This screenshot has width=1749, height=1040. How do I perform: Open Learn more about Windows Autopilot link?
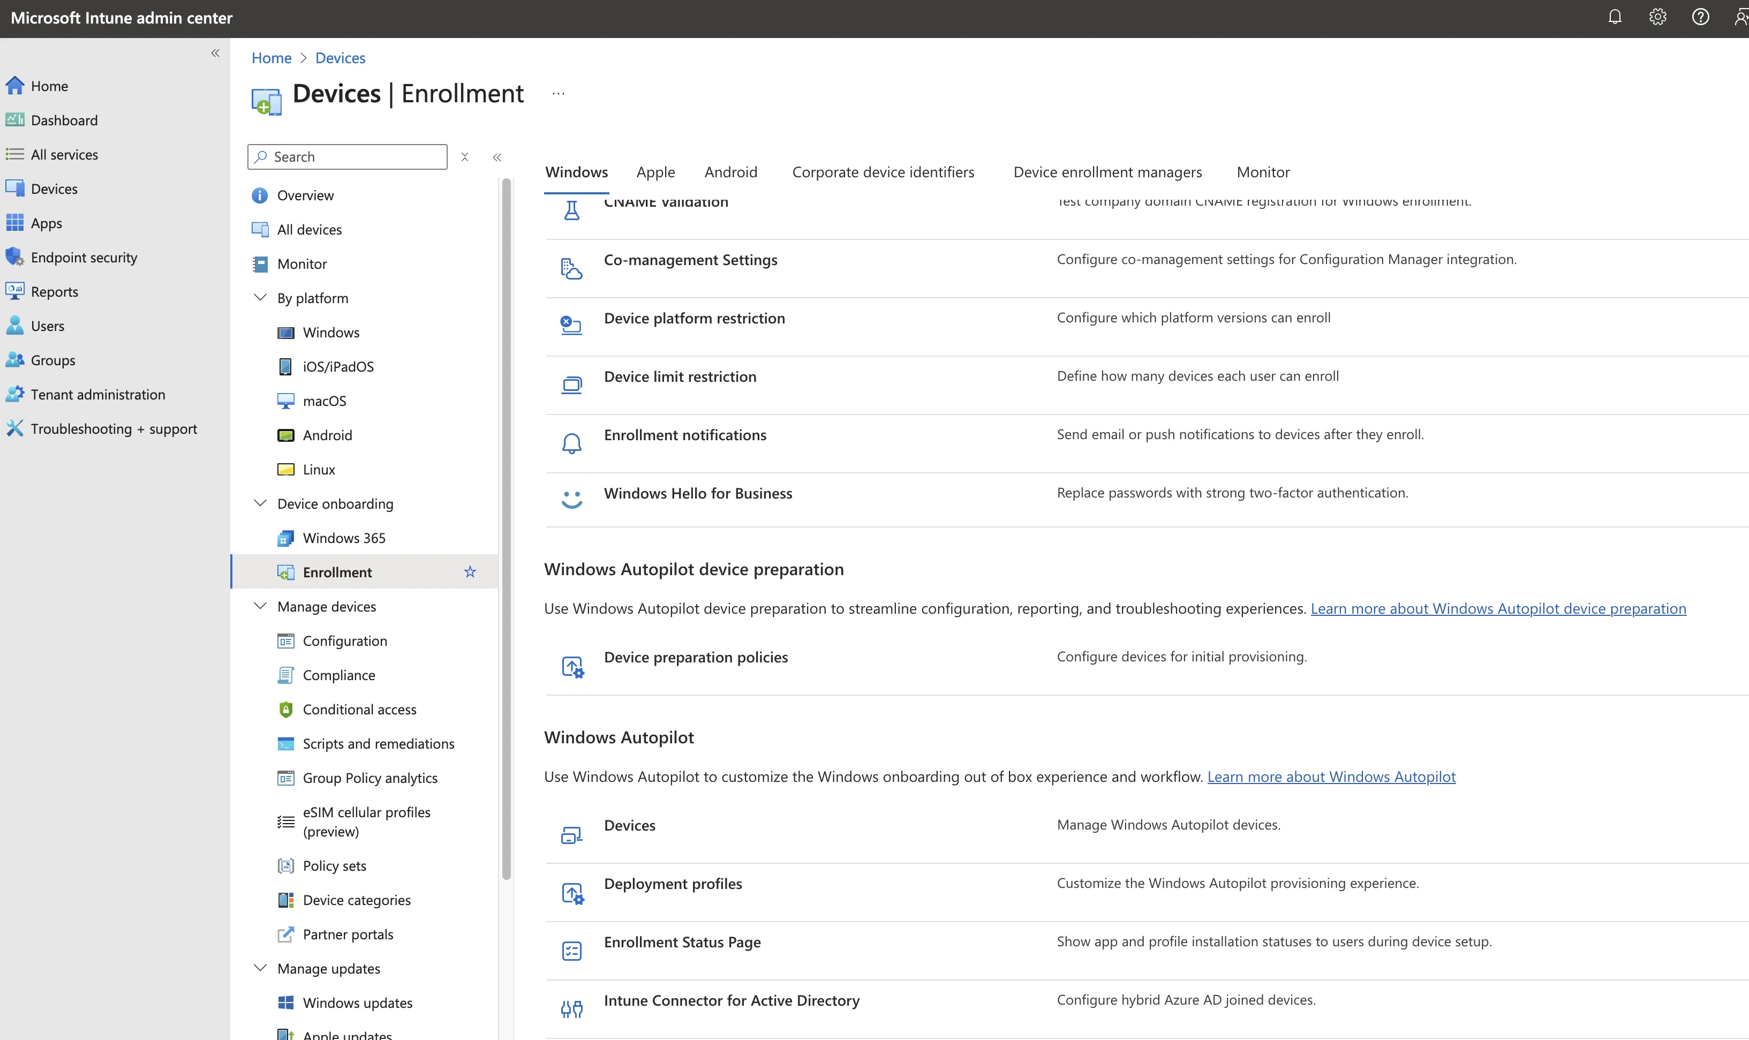click(1331, 777)
